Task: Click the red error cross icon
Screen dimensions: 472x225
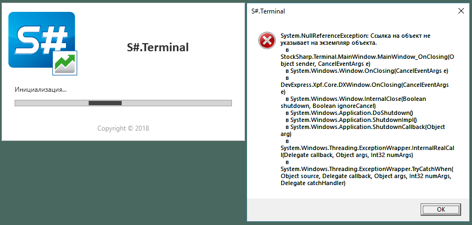Action: pos(267,41)
